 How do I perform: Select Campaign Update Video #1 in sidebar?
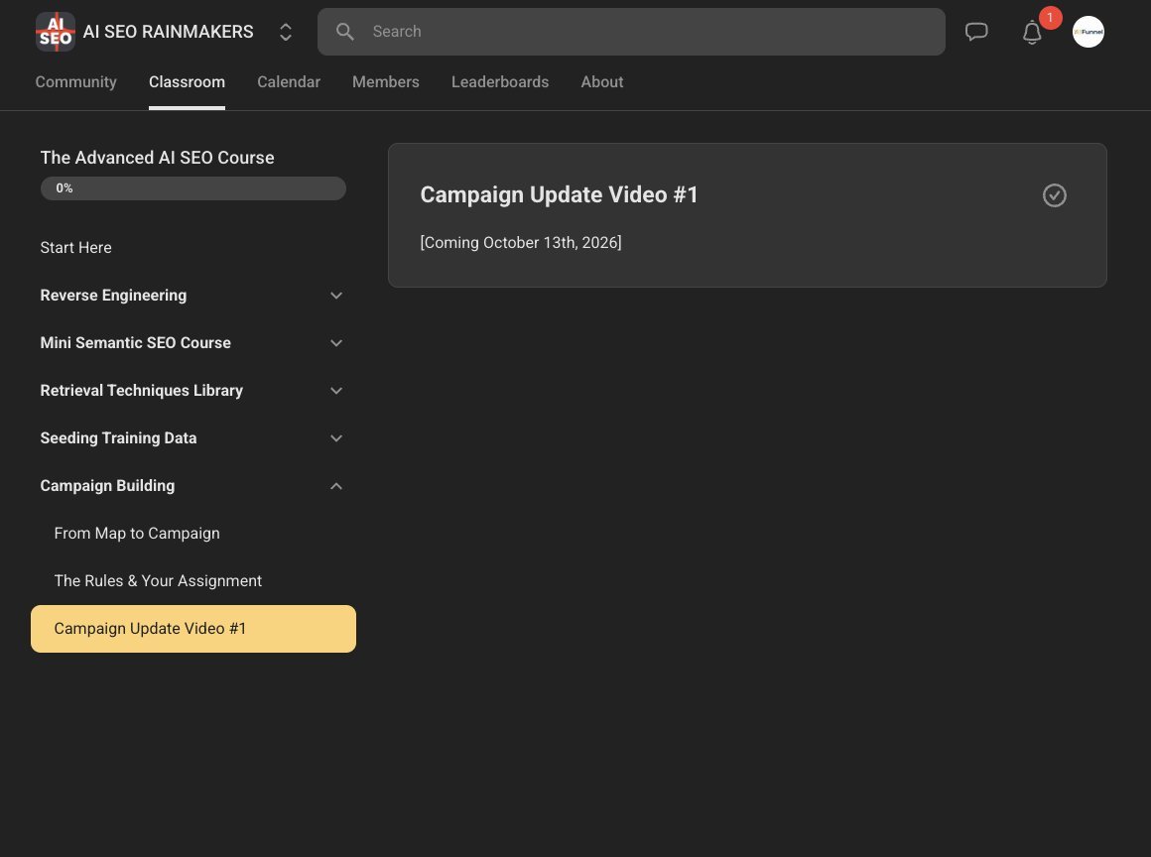coord(193,629)
